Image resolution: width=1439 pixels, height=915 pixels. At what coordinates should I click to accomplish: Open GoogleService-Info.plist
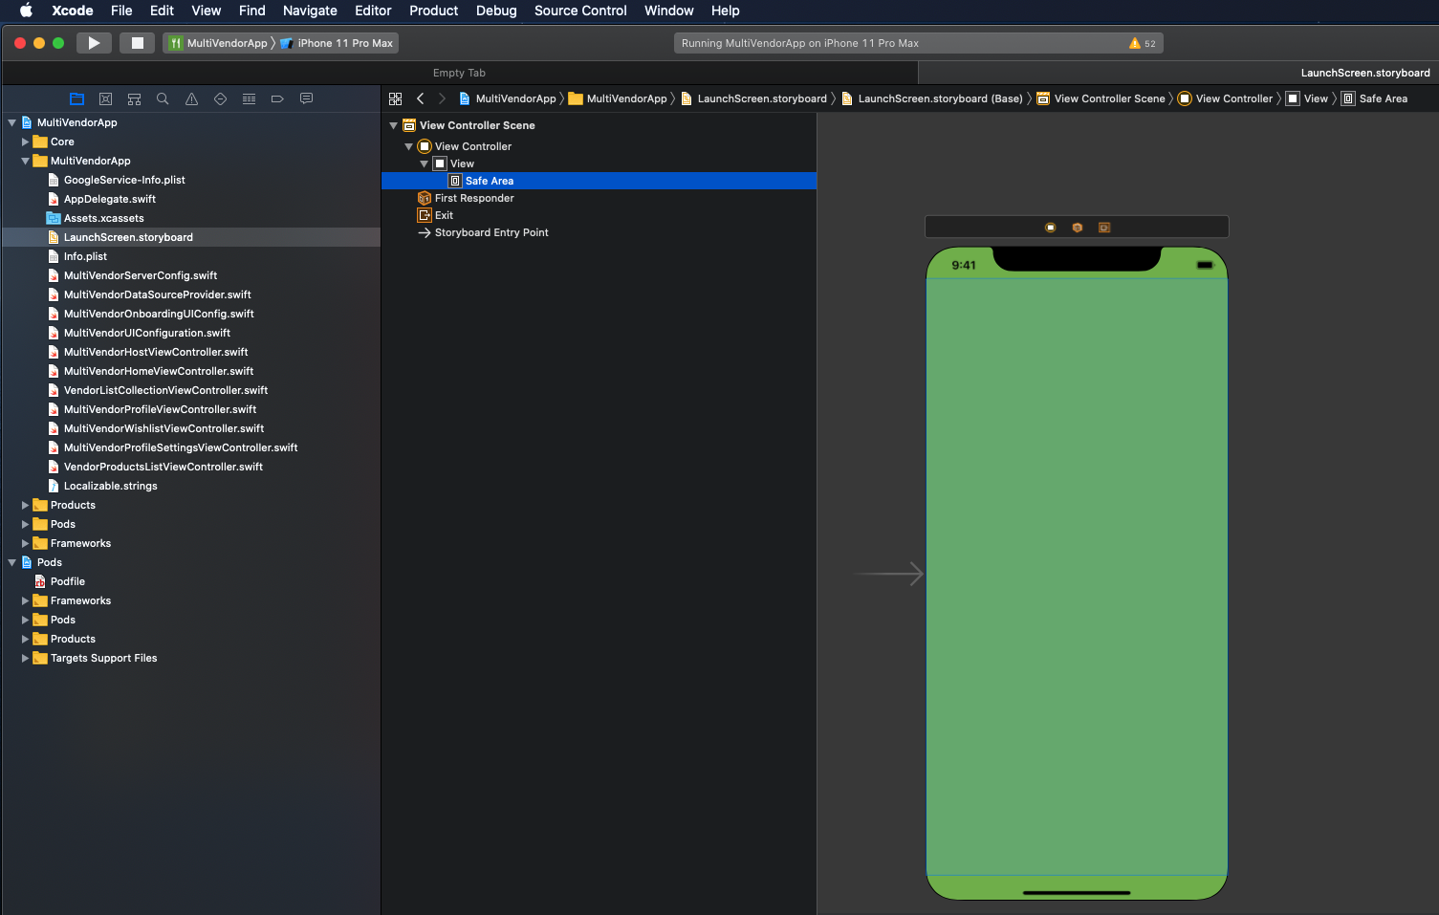point(124,180)
